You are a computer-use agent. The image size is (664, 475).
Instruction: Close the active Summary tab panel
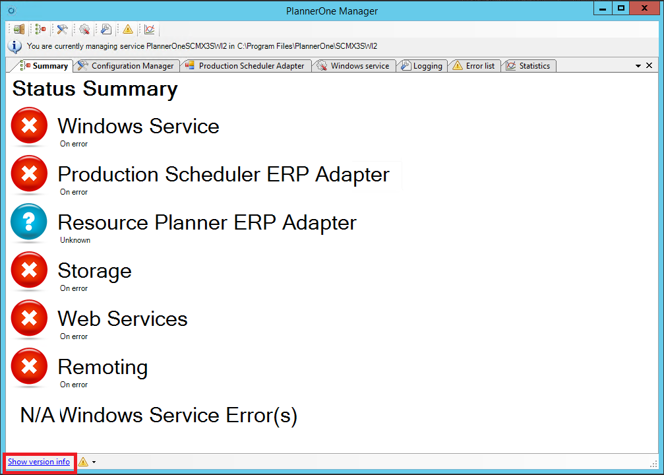tap(649, 66)
